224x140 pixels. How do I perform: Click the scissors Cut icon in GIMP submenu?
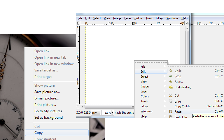pos(171,95)
